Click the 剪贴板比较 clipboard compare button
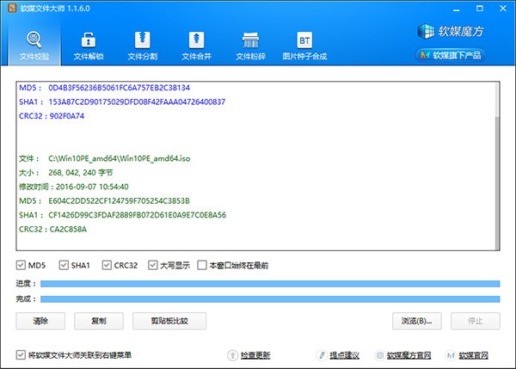 click(169, 321)
